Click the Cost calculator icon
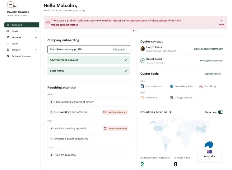232x170 pixels. pyautogui.click(x=142, y=86)
